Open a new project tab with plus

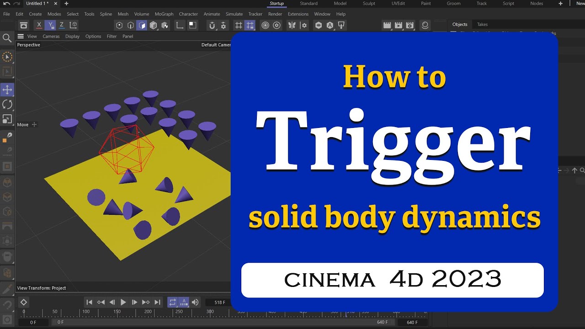pos(66,4)
